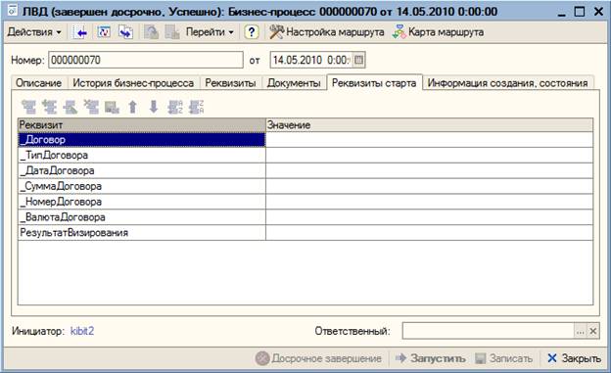This screenshot has height=373, width=611.
Task: Click the sort descending Z-A icon
Action: pyautogui.click(x=196, y=107)
